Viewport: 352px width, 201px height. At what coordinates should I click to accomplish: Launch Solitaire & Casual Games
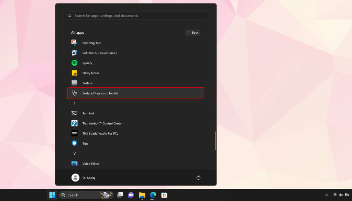click(x=99, y=53)
